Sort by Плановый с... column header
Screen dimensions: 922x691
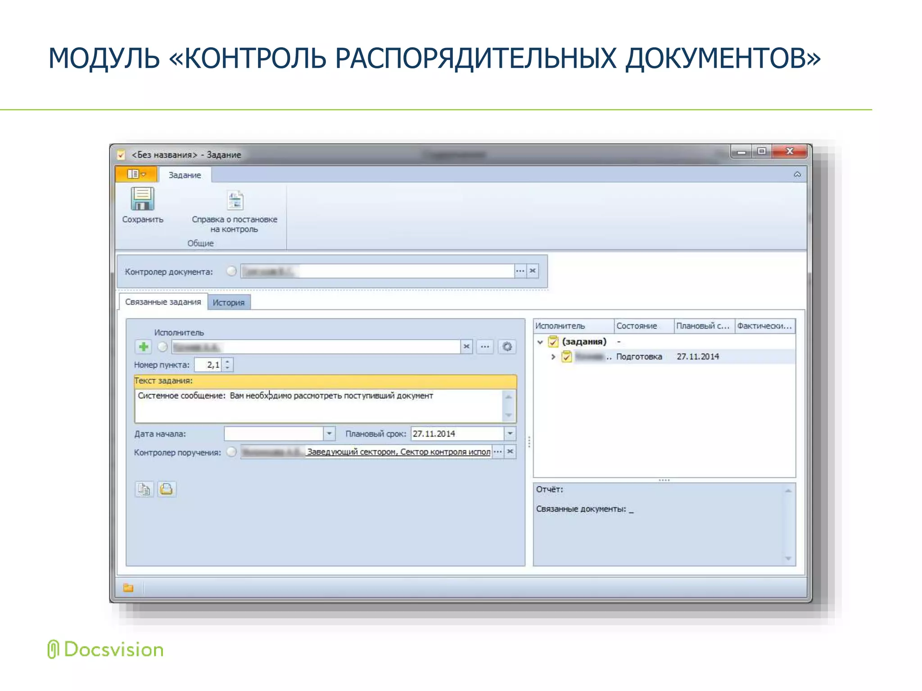point(704,326)
